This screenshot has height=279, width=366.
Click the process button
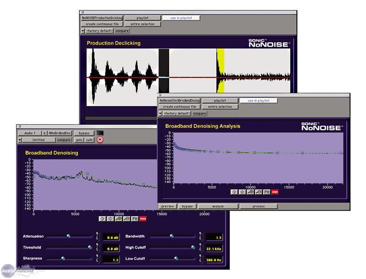[x=258, y=207]
